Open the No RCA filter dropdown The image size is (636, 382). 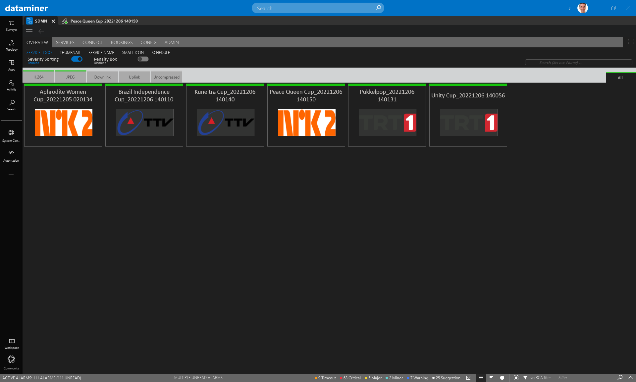(537, 378)
